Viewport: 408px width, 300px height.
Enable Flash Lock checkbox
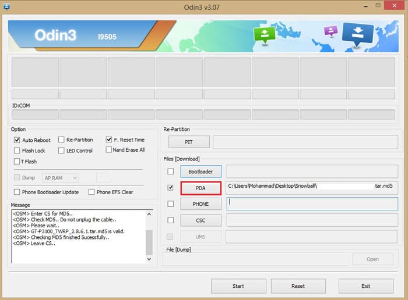[x=17, y=151]
